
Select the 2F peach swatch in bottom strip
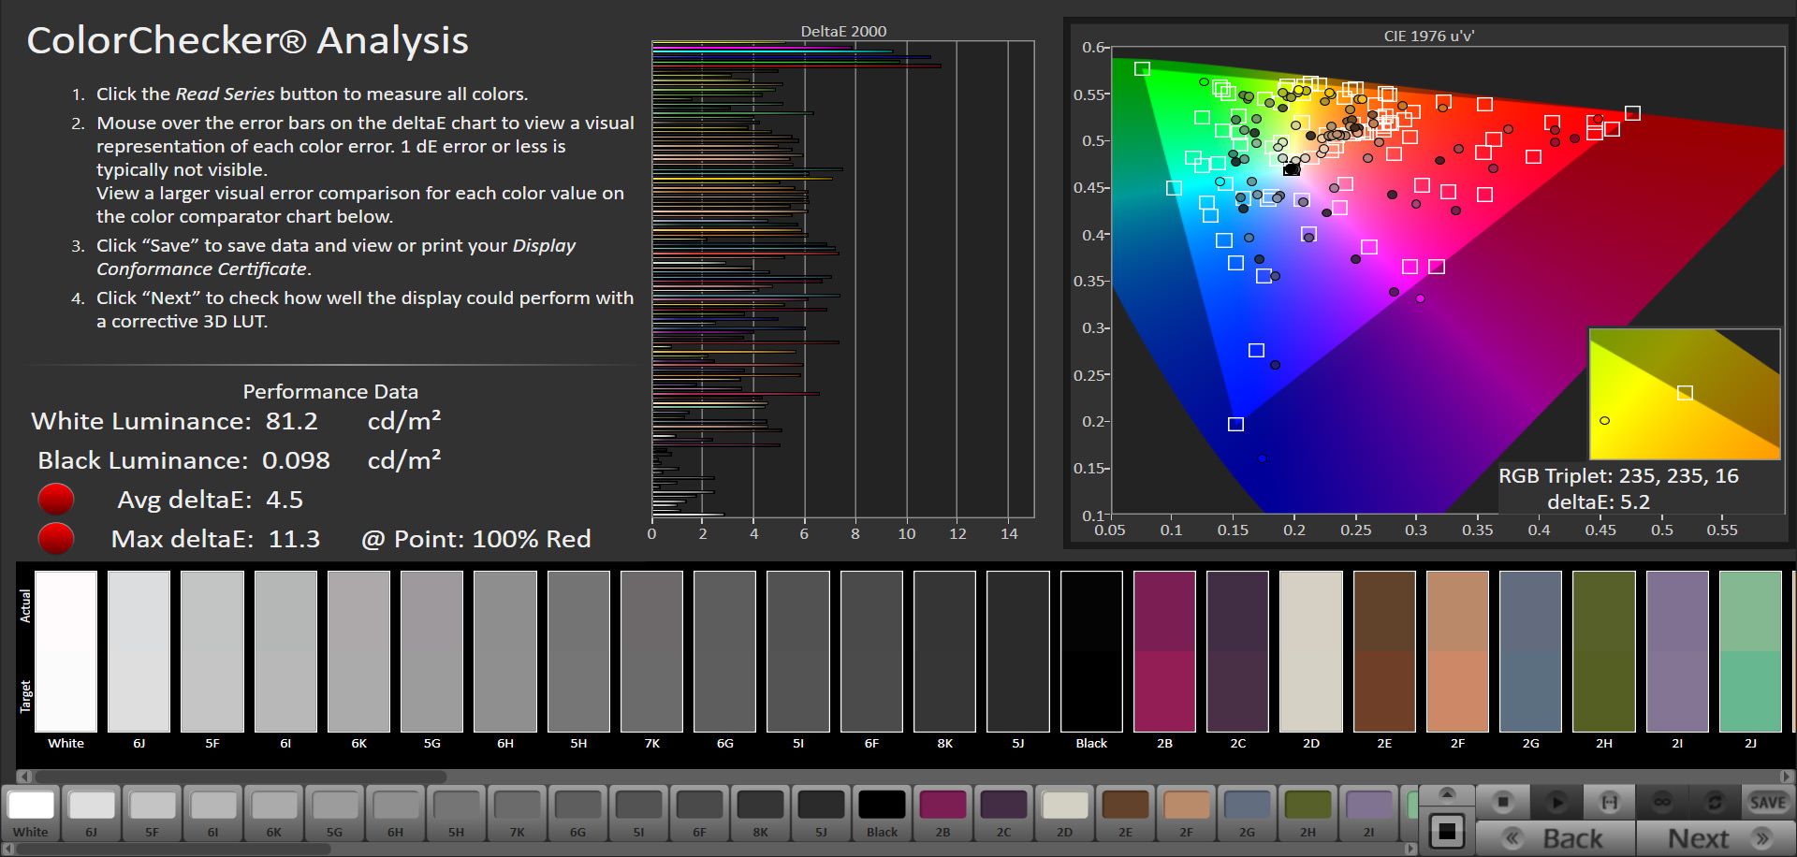point(1187,813)
